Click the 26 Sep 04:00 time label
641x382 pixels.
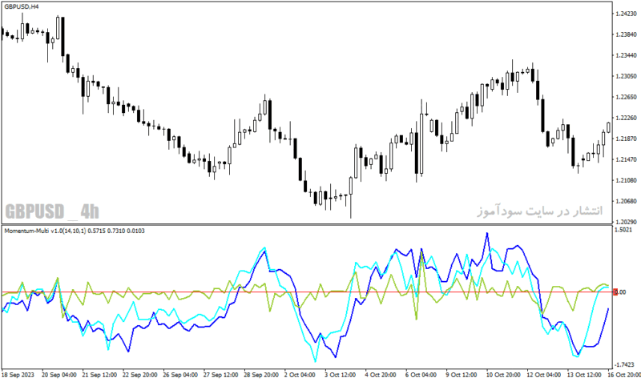[x=180, y=375]
